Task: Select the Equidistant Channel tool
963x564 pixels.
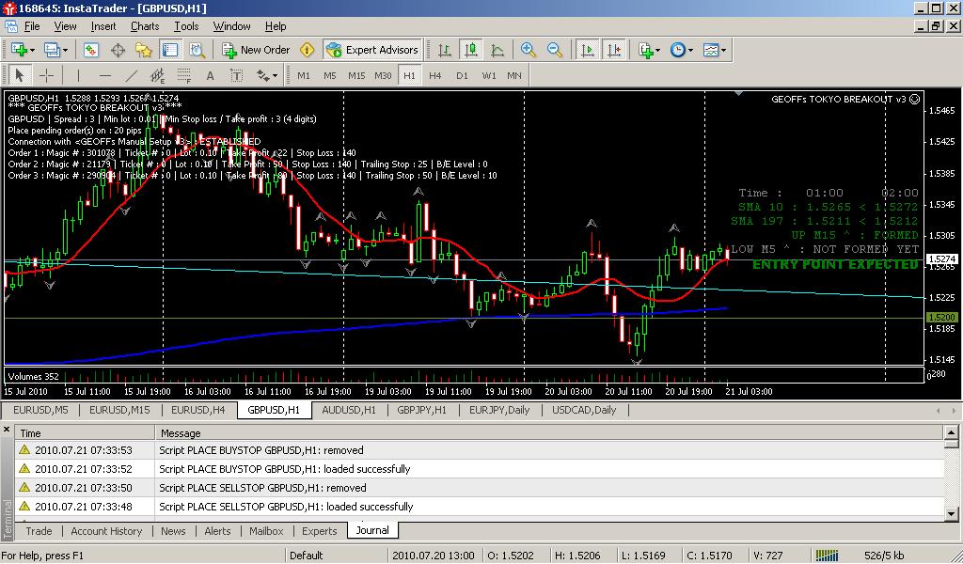Action: (157, 75)
